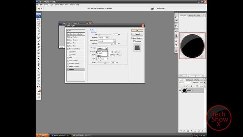Viewport: 243px width, 137px height.
Task: Click the Windows Start button
Action: 42,135
